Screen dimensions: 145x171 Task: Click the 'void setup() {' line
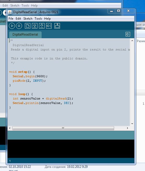pos(22,72)
